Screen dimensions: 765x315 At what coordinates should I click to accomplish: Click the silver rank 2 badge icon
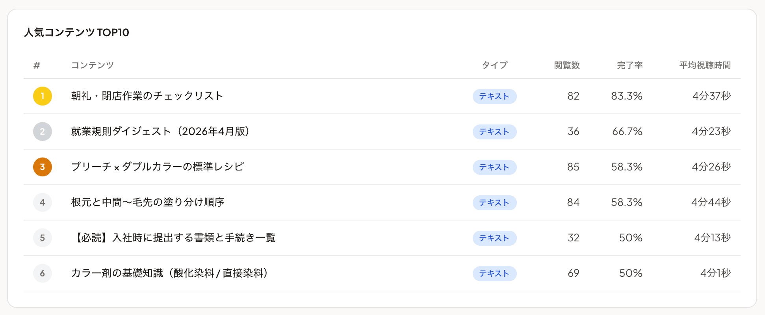42,132
